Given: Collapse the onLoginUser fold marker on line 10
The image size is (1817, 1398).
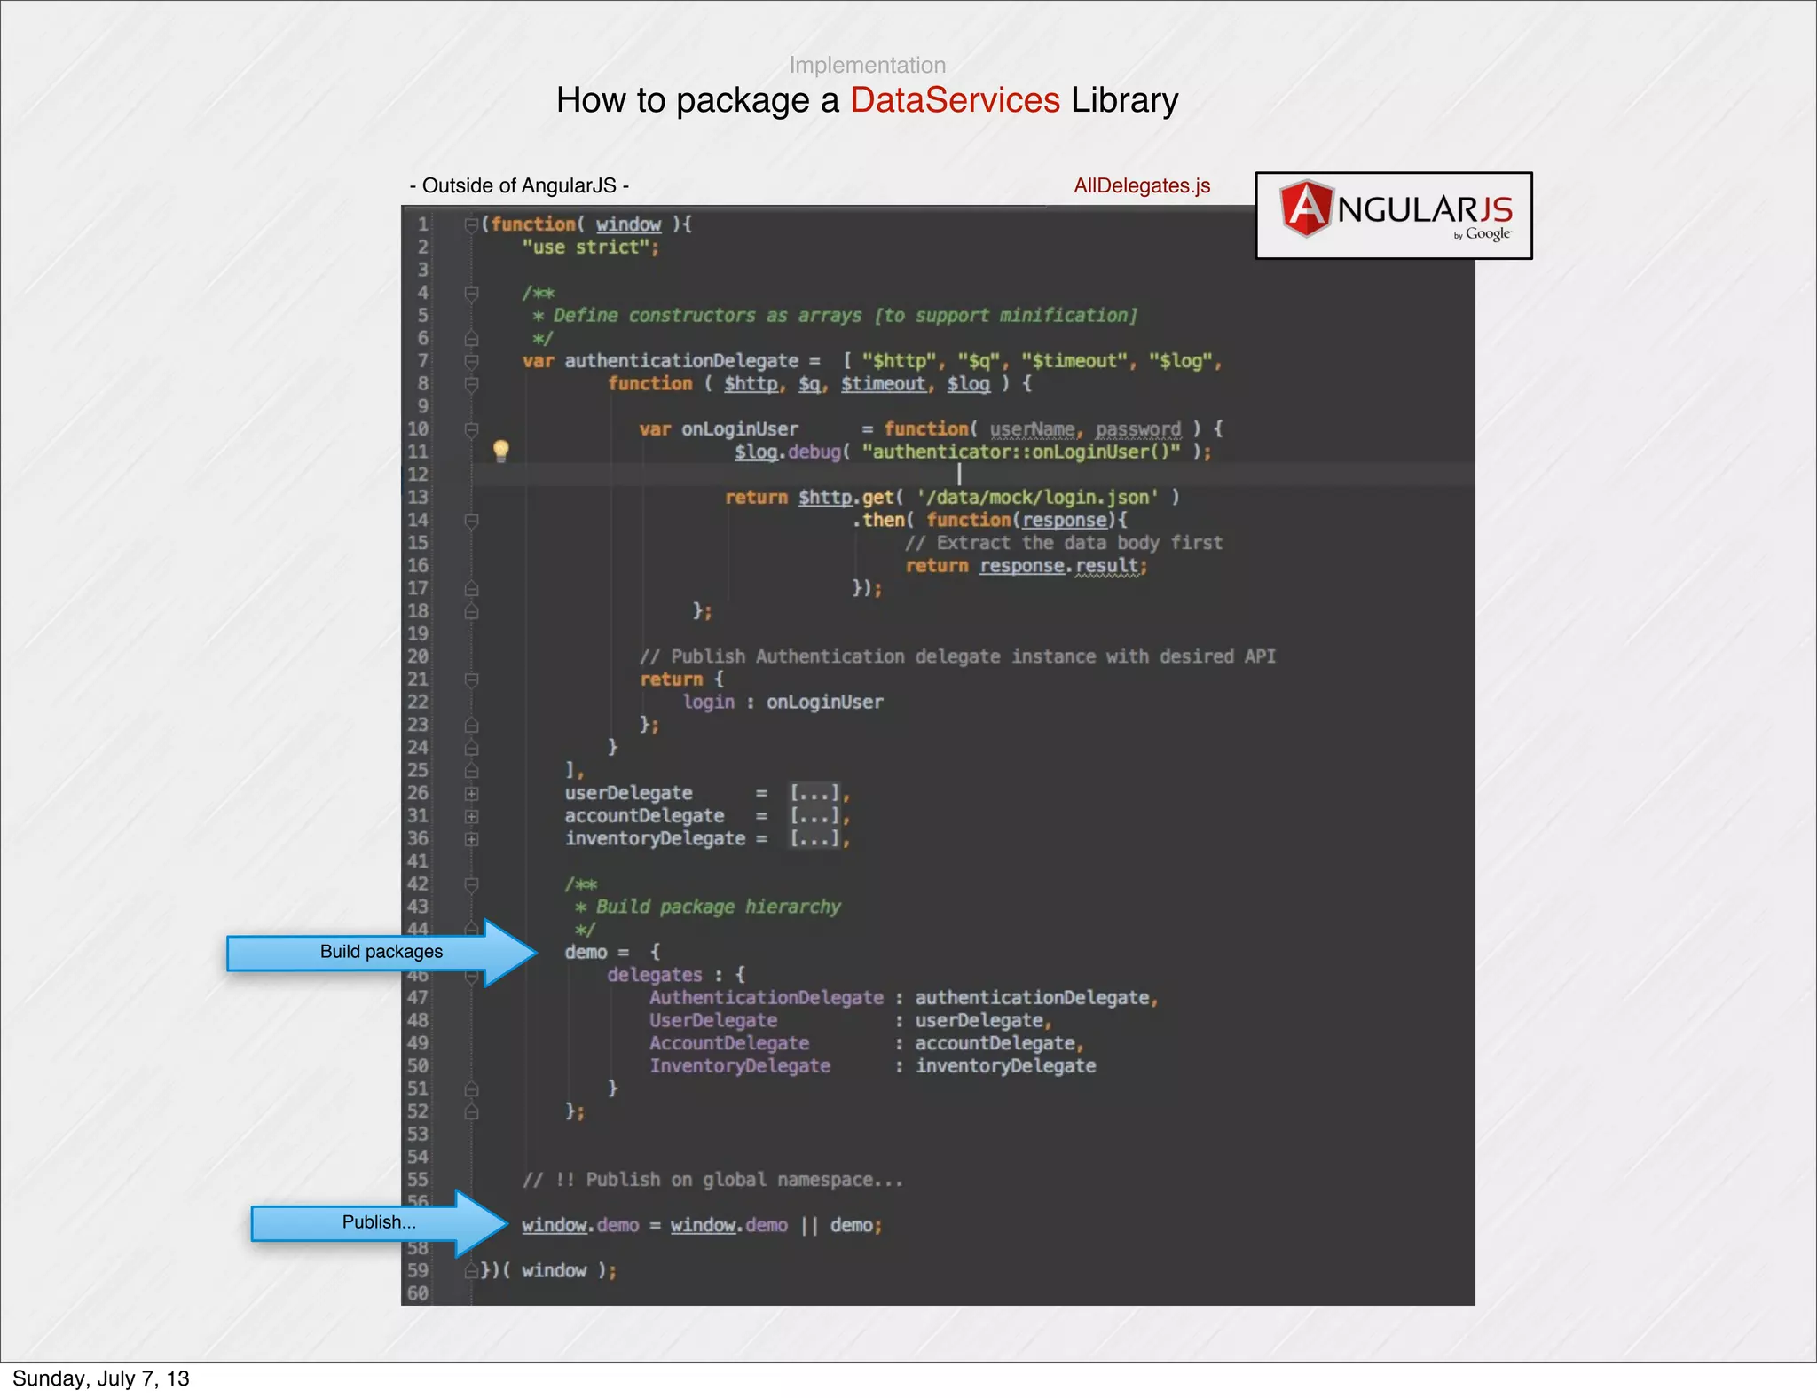Looking at the screenshot, I should (x=472, y=429).
